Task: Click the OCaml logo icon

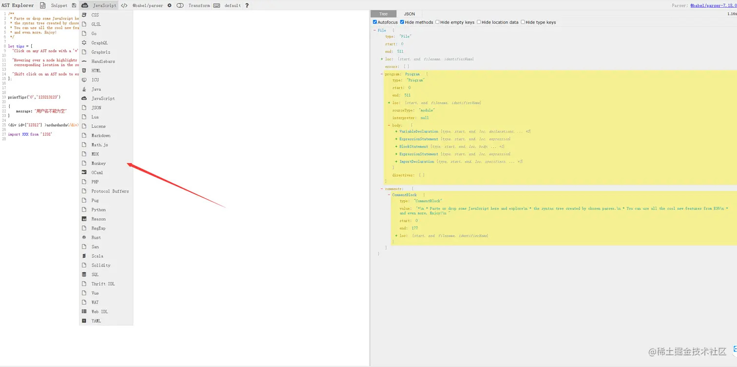Action: (x=84, y=173)
